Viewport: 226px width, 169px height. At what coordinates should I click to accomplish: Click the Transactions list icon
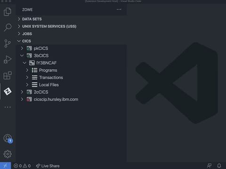pyautogui.click(x=34, y=77)
